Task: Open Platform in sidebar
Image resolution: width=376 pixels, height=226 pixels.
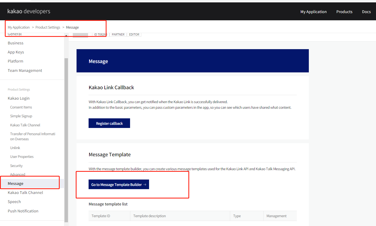Action: point(16,61)
